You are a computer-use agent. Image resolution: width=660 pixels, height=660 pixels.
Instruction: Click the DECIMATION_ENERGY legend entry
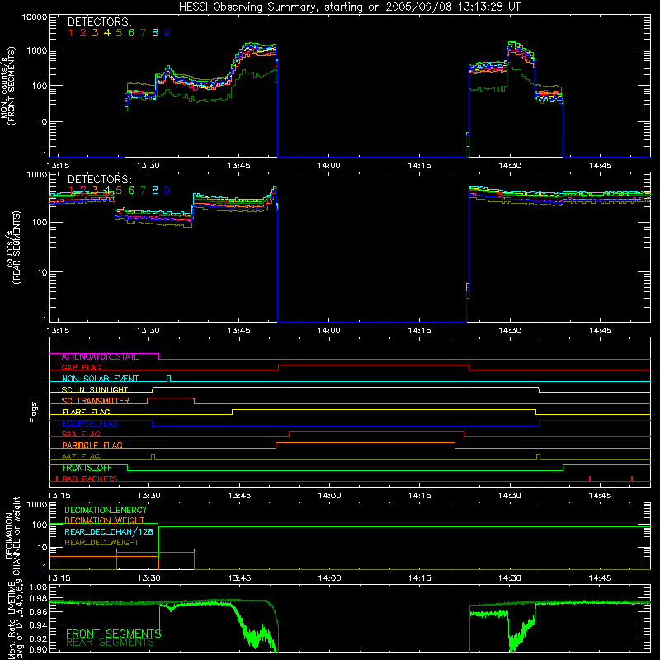click(106, 510)
